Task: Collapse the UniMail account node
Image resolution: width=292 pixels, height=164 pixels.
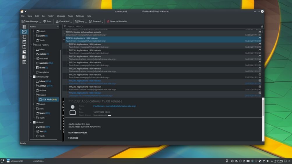Action: tap(31, 122)
